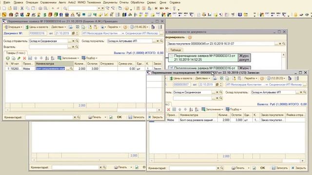Sort ascending icon in confirmation window toolbar
312x175 pixels.
coord(191,109)
